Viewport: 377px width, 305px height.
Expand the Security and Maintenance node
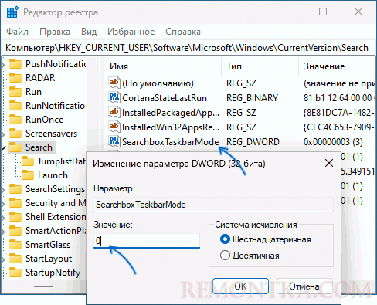(4, 203)
